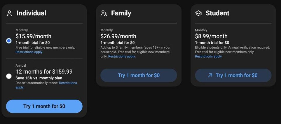Select the Annual 12 months radio button

[x=9, y=76]
